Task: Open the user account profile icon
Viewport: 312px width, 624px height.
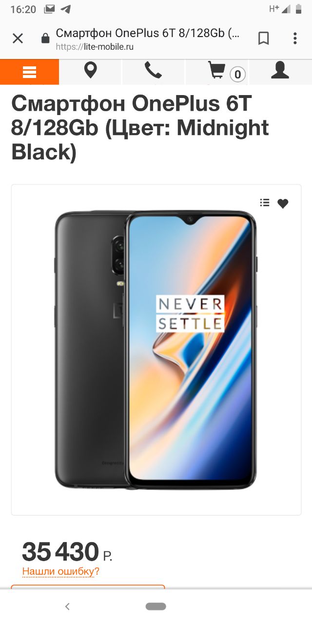Action: (x=280, y=70)
